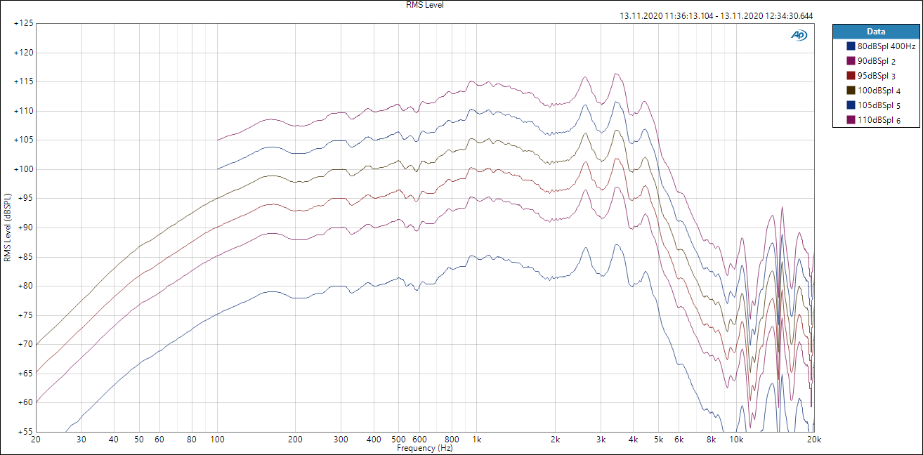
Task: Click the '+125' y-axis value
Action: [24, 23]
